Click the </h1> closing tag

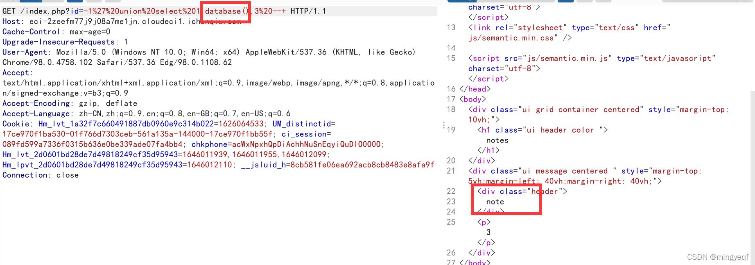(x=488, y=150)
